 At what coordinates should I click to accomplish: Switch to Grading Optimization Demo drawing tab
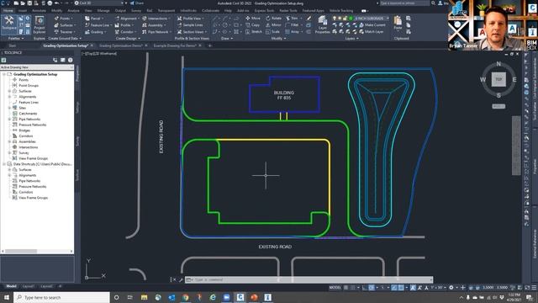click(x=121, y=45)
